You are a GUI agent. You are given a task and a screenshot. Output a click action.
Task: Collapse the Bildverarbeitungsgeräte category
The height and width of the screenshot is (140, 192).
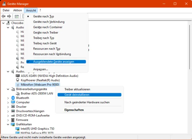[8, 89]
